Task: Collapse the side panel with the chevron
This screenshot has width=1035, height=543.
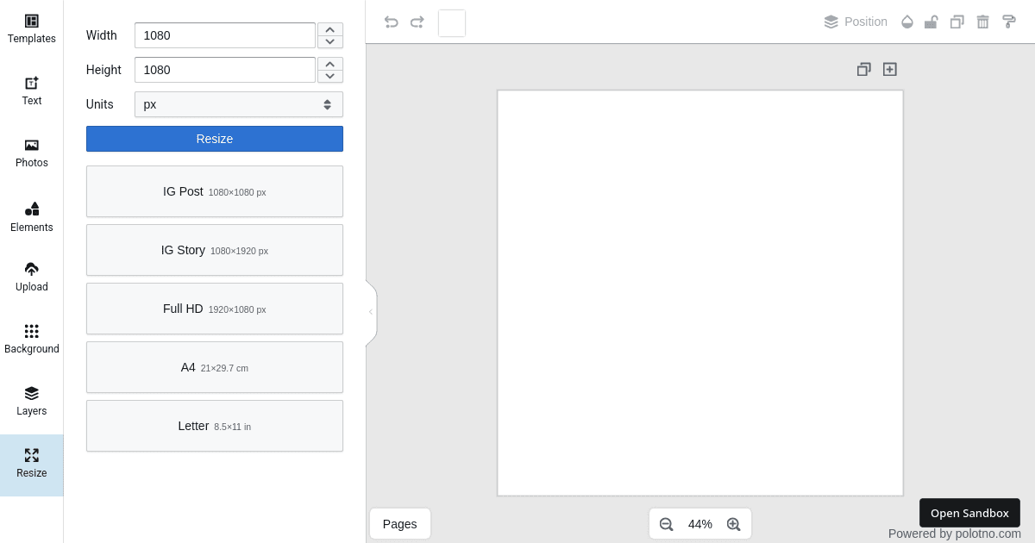Action: [370, 312]
